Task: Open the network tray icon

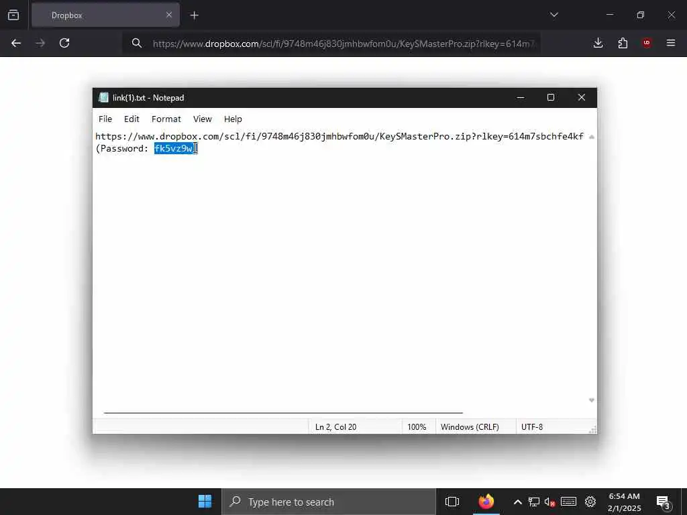Action: (x=533, y=502)
